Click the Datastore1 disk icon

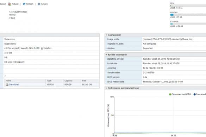tap(7, 85)
